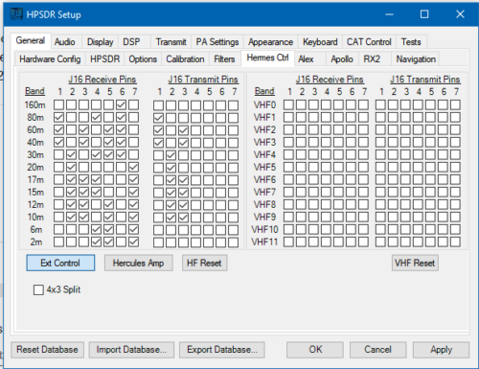Image resolution: width=479 pixels, height=369 pixels.
Task: Select the General tab
Action: tap(31, 40)
